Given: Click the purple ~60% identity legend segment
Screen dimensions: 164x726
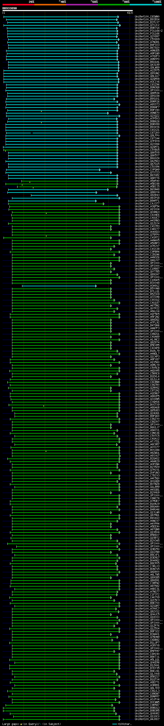Looking at the screenshot, I should coord(82,5).
